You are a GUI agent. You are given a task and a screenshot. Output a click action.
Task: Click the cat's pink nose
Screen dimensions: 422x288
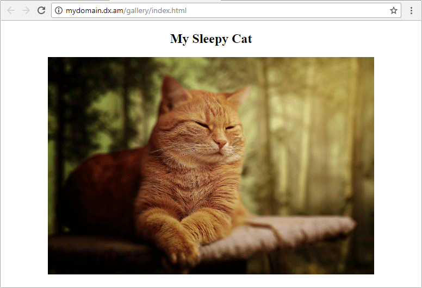tap(221, 144)
